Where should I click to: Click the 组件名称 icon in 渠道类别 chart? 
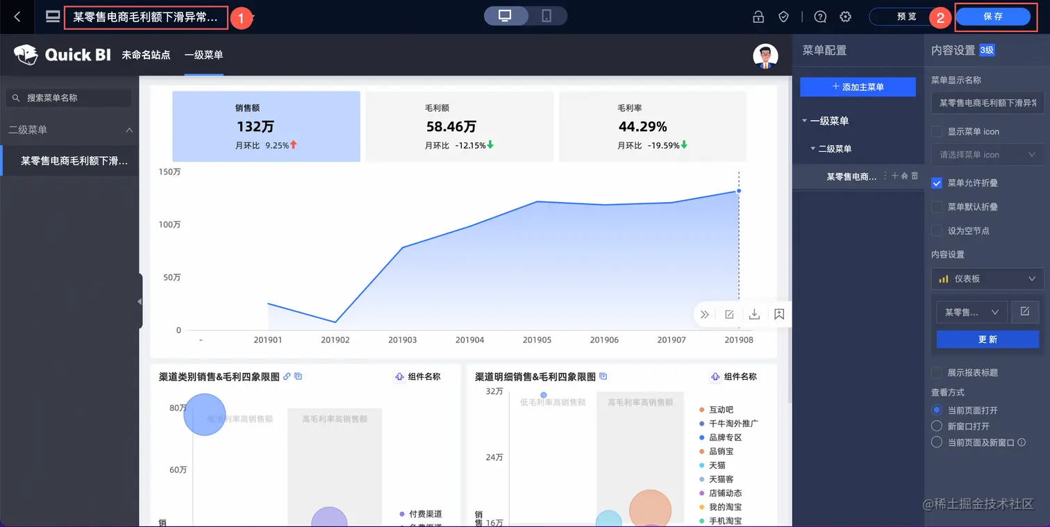tap(399, 376)
